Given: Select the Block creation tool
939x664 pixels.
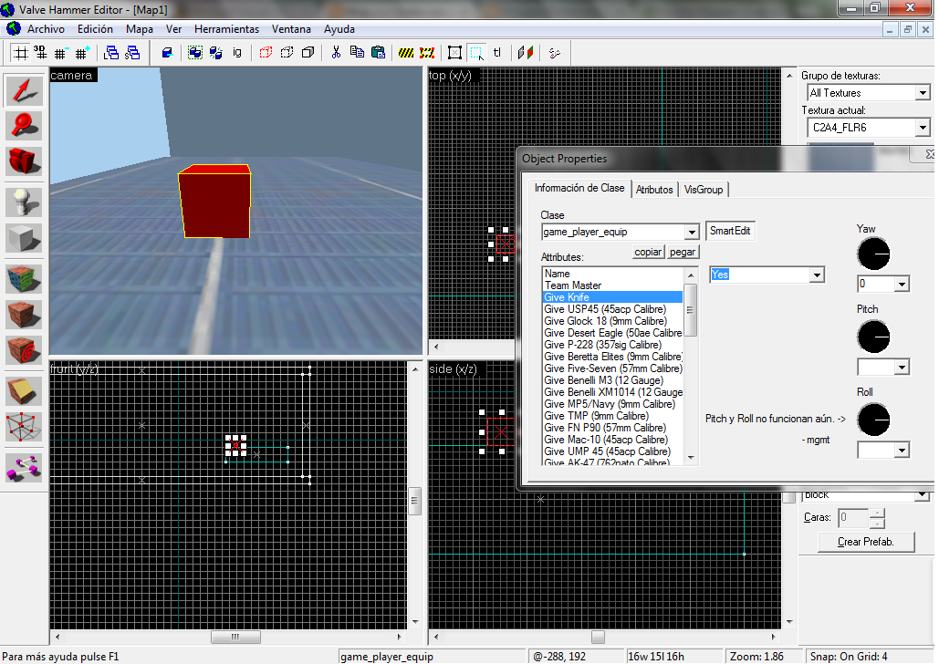Looking at the screenshot, I should tap(24, 238).
